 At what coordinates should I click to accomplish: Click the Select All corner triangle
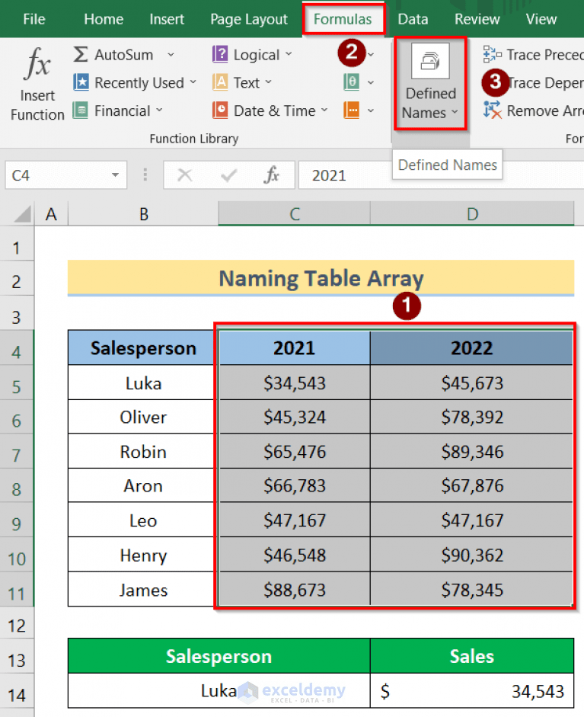point(22,213)
